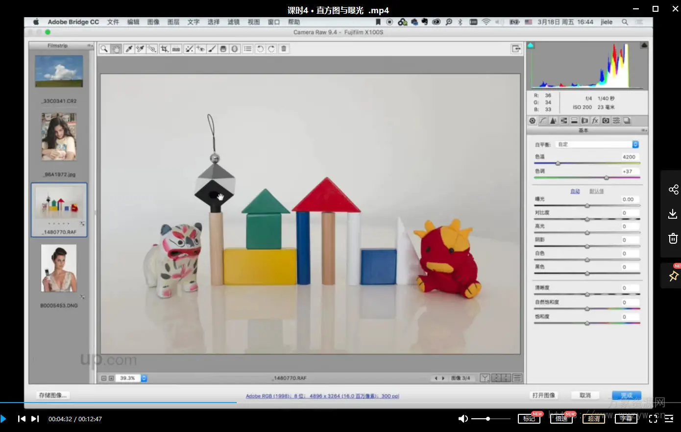The image size is (681, 432).
Task: Choose the Crop tool
Action: pyautogui.click(x=165, y=49)
